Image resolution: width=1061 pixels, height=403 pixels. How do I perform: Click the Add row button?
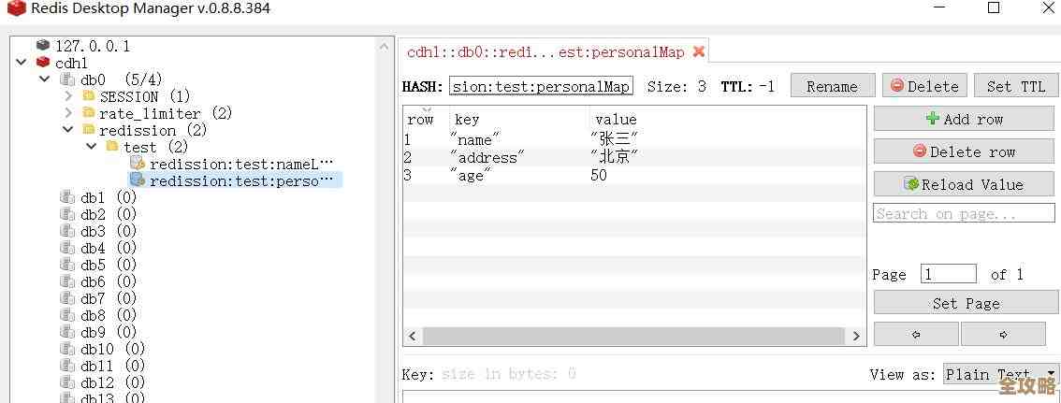(x=964, y=119)
